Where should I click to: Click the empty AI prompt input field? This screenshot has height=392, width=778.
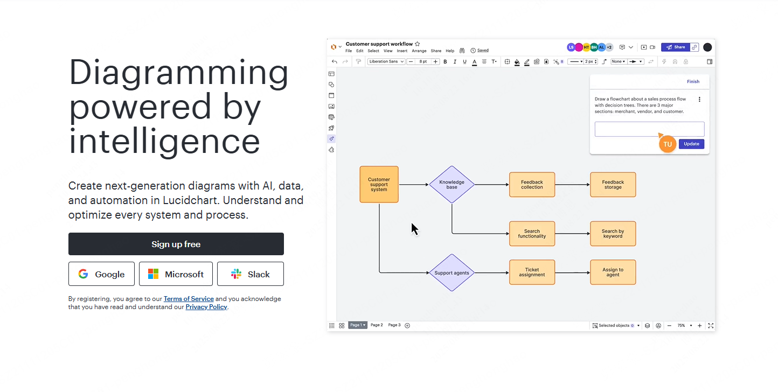[649, 129]
